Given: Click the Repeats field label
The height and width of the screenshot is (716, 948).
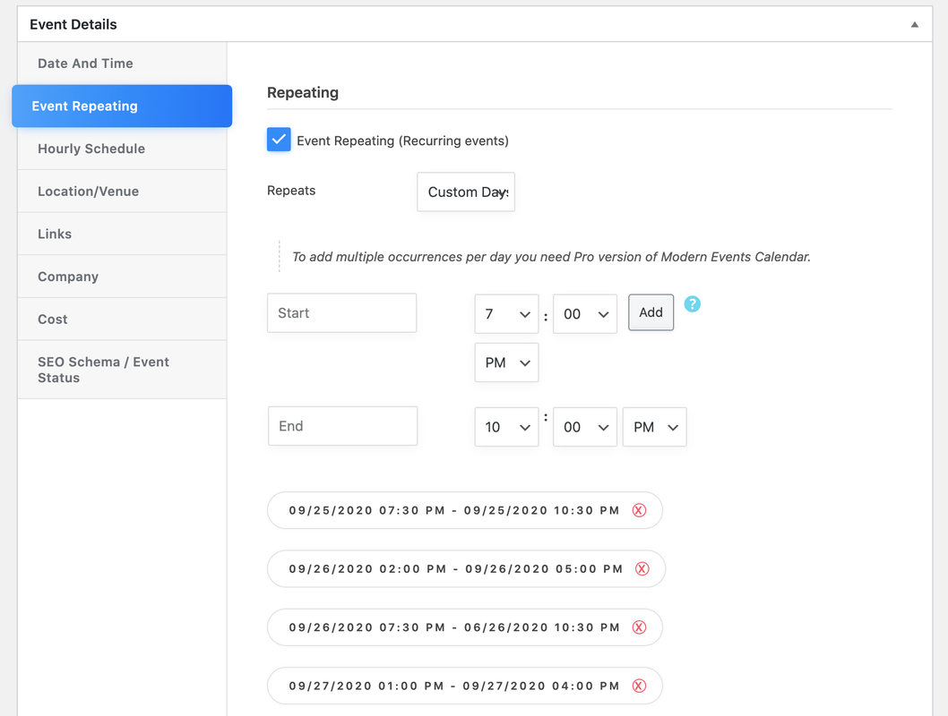Looking at the screenshot, I should (x=291, y=191).
